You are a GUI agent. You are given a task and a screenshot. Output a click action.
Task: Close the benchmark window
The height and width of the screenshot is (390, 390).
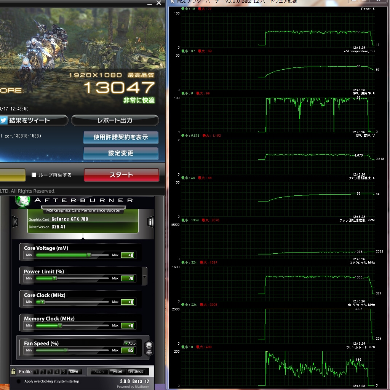pos(159,3)
